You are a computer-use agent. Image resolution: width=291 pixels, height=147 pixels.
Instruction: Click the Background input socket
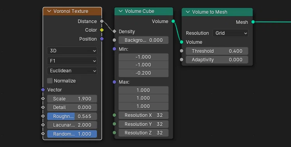[x=114, y=40]
